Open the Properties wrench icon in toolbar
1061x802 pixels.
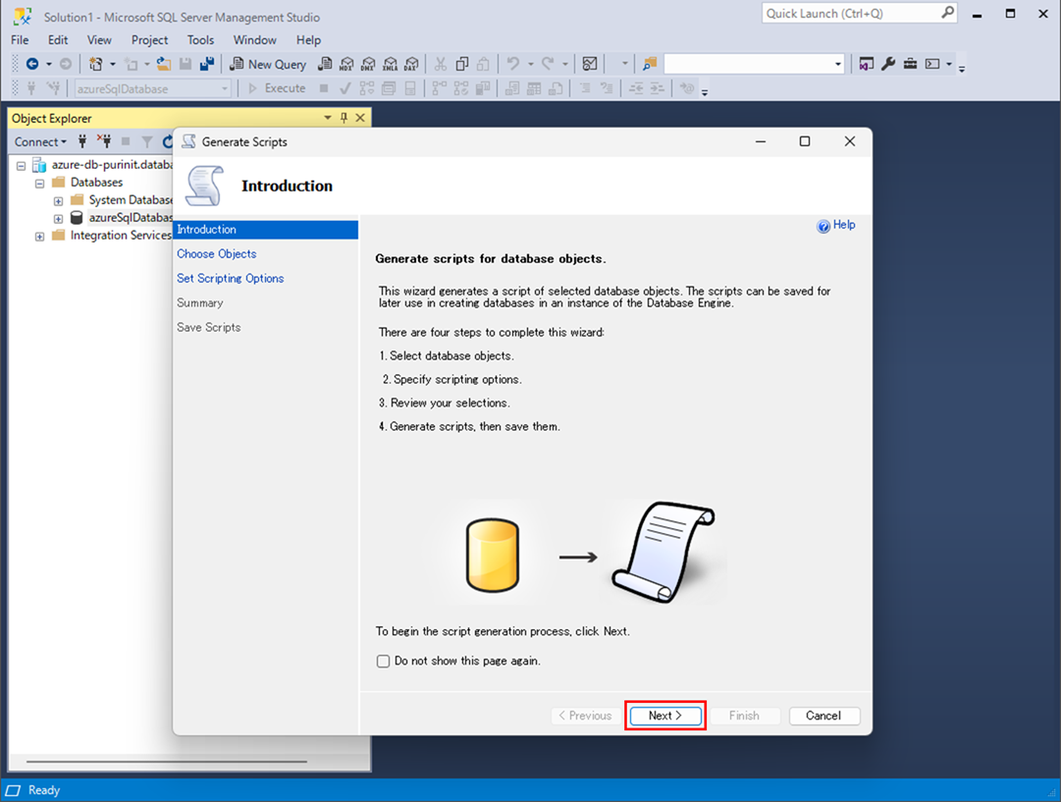point(888,64)
